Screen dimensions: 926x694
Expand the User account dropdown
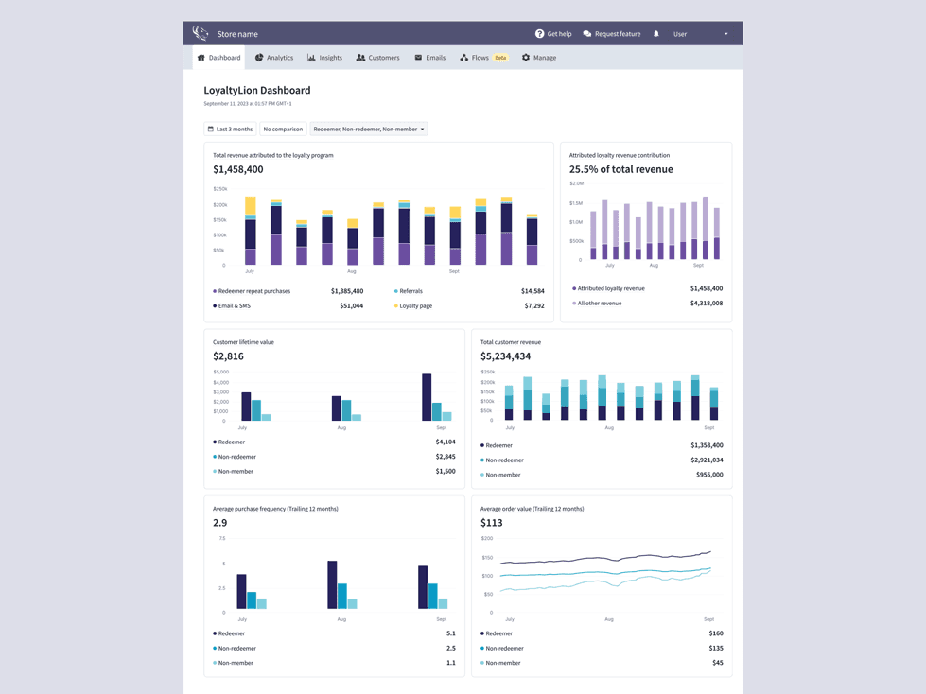pyautogui.click(x=700, y=33)
